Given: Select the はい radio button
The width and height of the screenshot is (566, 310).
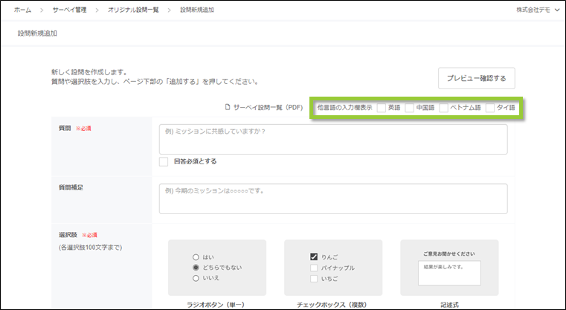Looking at the screenshot, I should click(x=196, y=256).
